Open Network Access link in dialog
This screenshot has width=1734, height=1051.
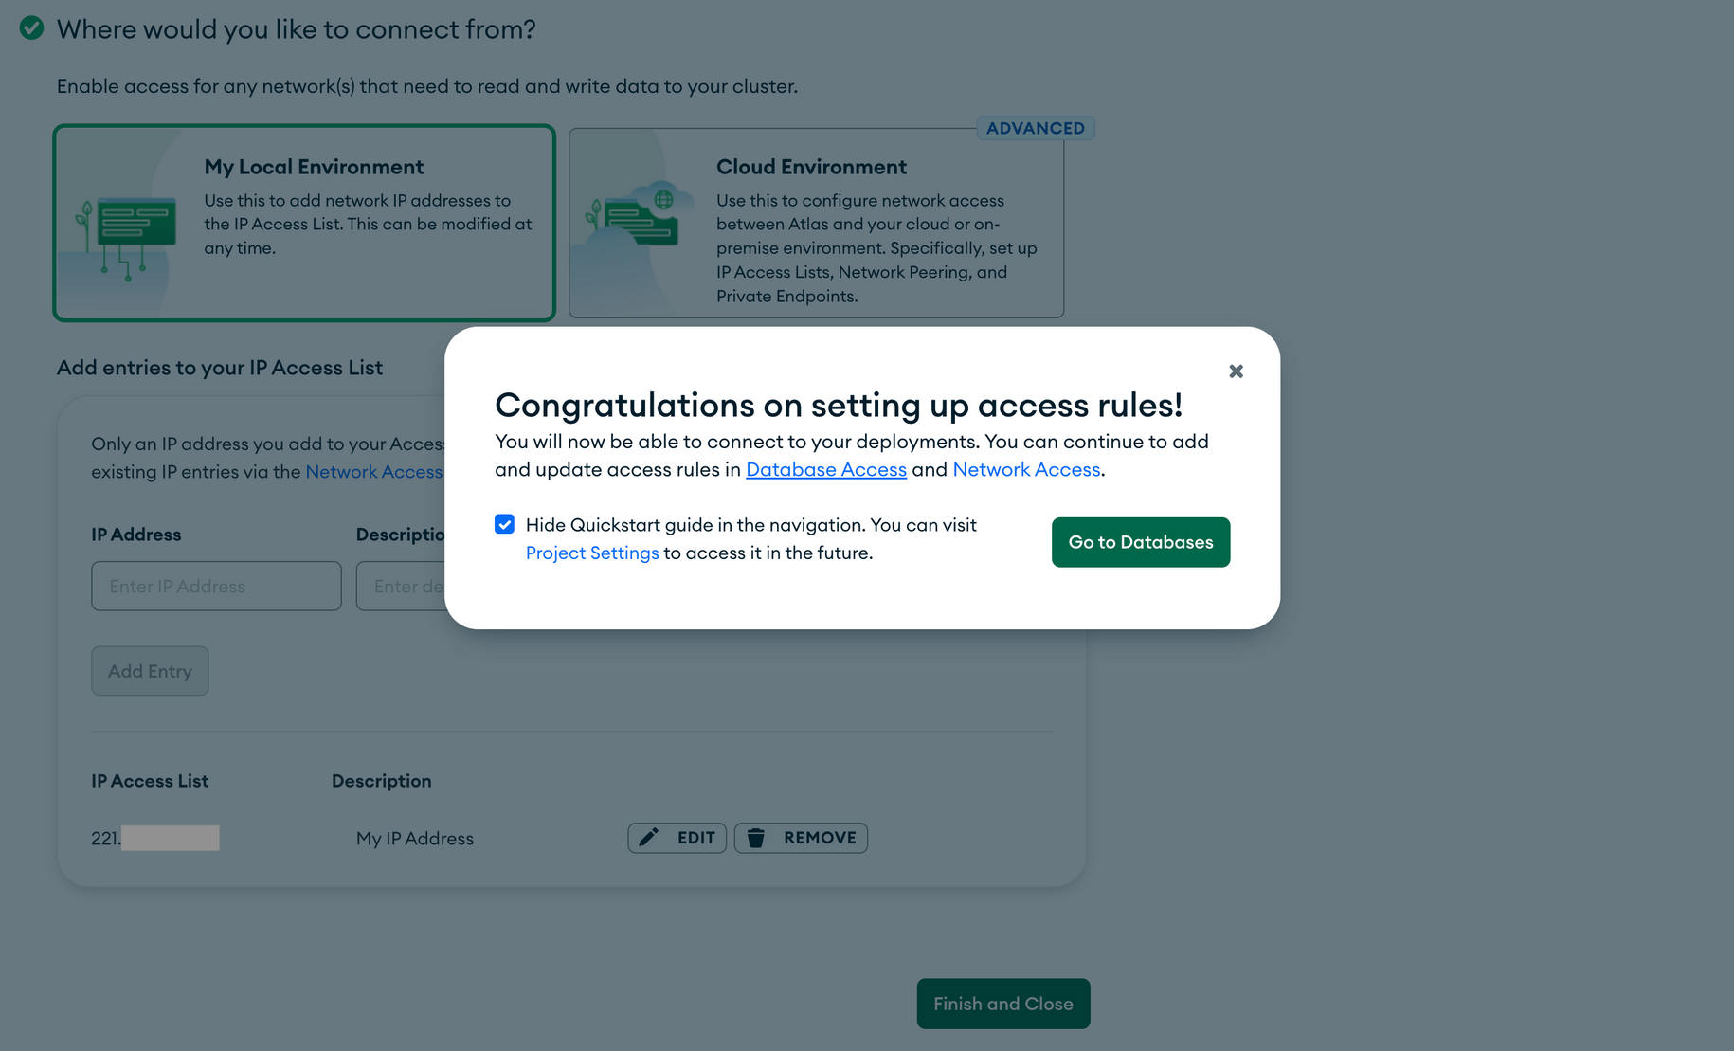[1025, 469]
